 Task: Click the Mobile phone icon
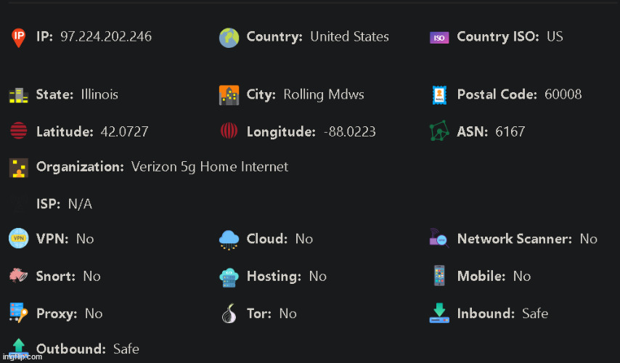point(439,275)
